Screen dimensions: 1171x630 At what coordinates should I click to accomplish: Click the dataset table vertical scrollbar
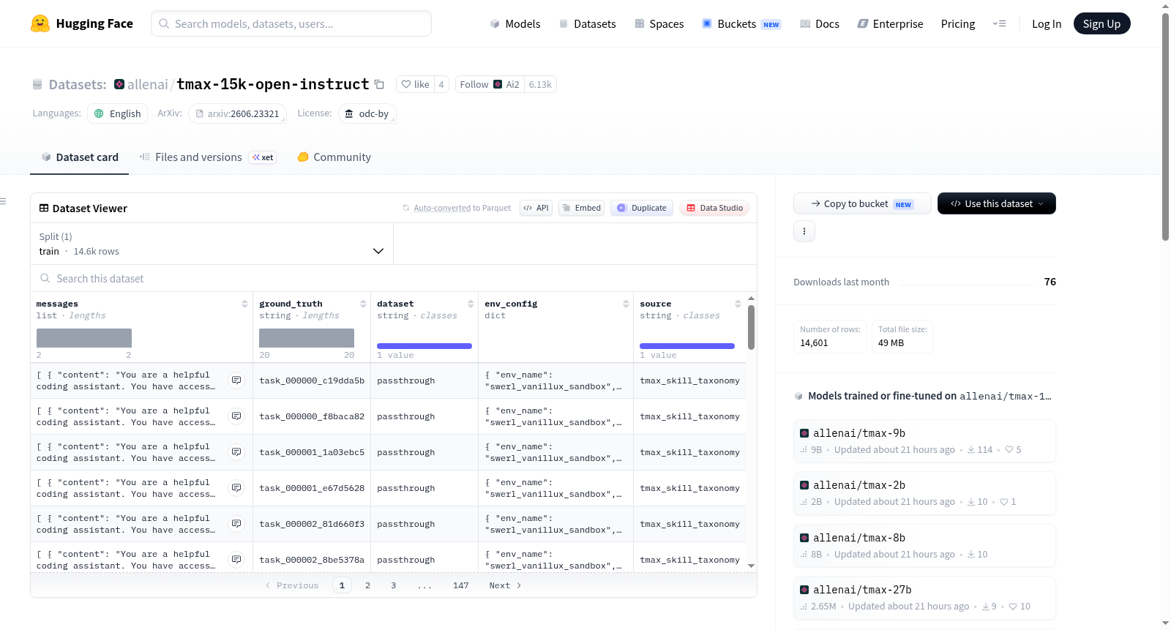pos(751,328)
